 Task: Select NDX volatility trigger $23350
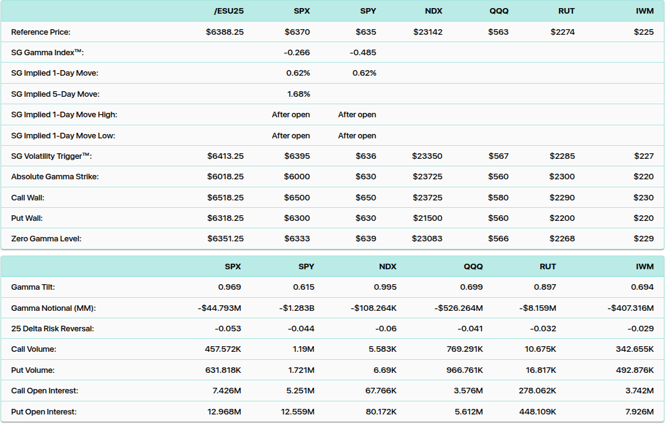[x=427, y=156]
